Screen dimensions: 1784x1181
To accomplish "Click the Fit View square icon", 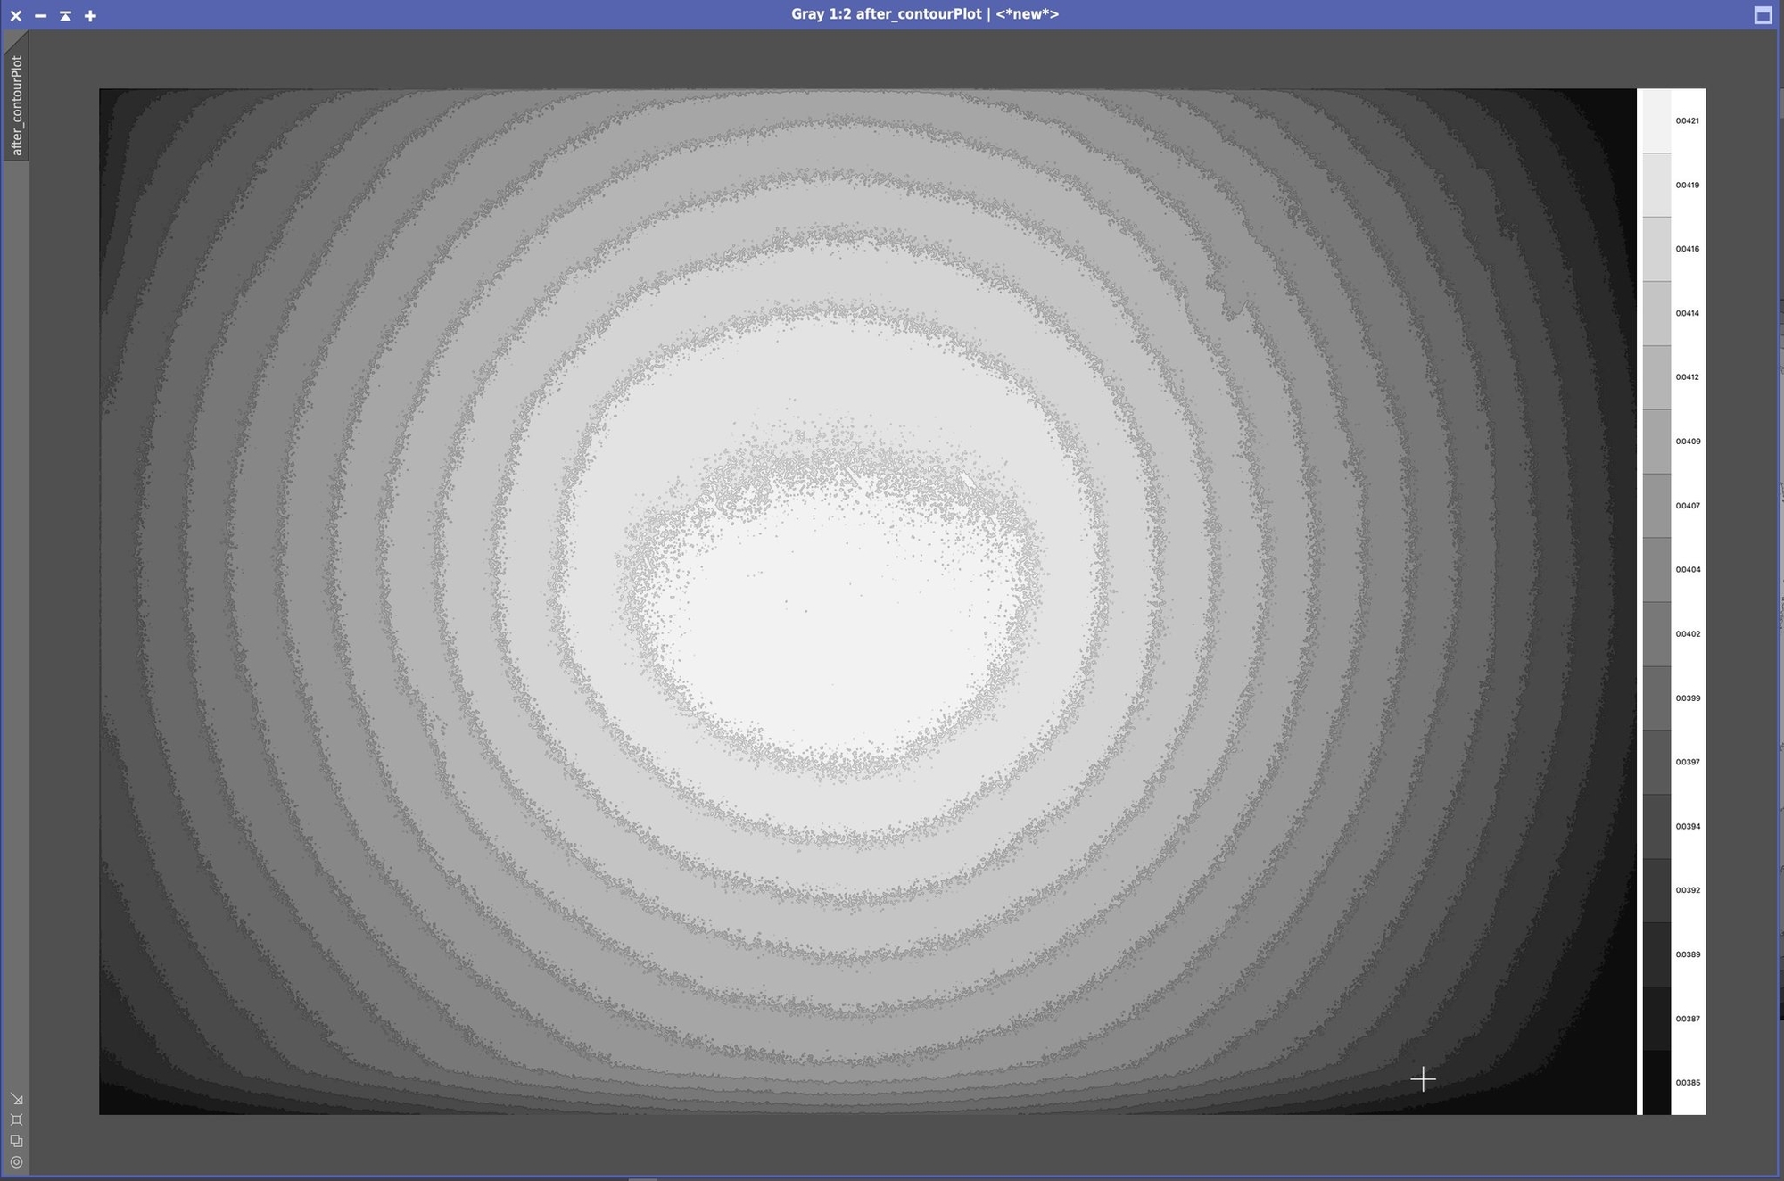I will point(17,1119).
